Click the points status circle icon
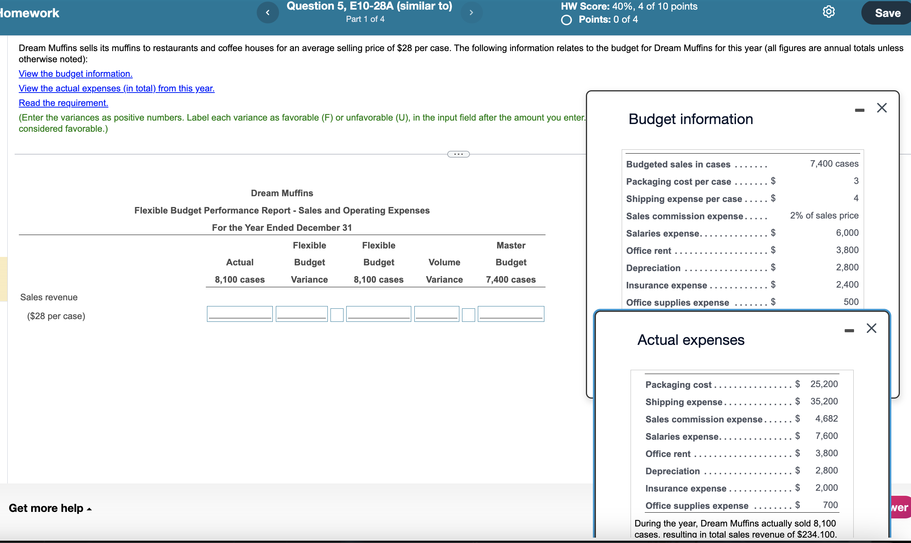This screenshot has height=543, width=911. pos(566,20)
